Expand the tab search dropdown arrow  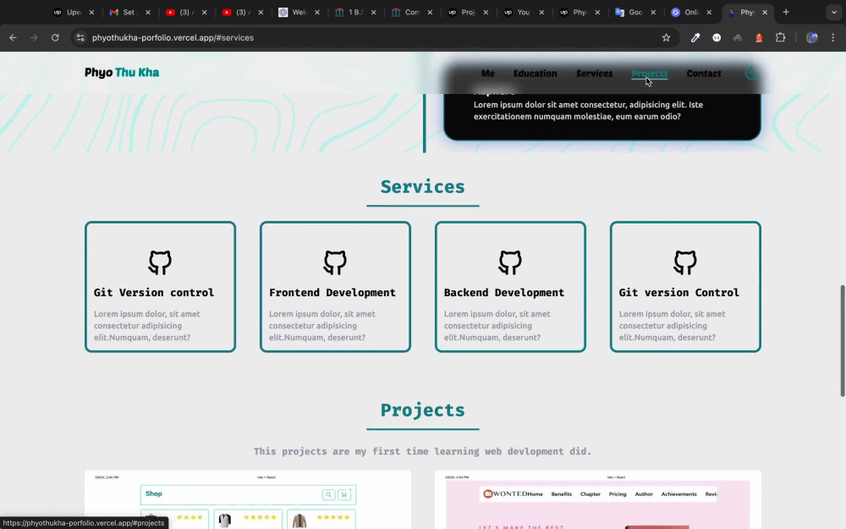tap(833, 12)
